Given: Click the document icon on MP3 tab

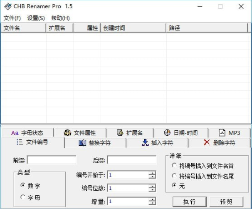Looking at the screenshot, I should [x=222, y=133].
